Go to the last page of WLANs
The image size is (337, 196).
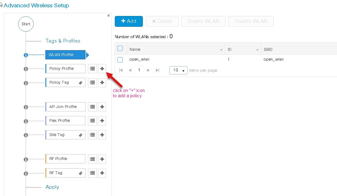(157, 70)
